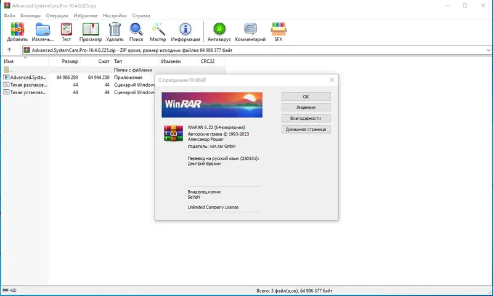Click the Приложение type cell
The width and height of the screenshot is (493, 296).
(x=128, y=77)
